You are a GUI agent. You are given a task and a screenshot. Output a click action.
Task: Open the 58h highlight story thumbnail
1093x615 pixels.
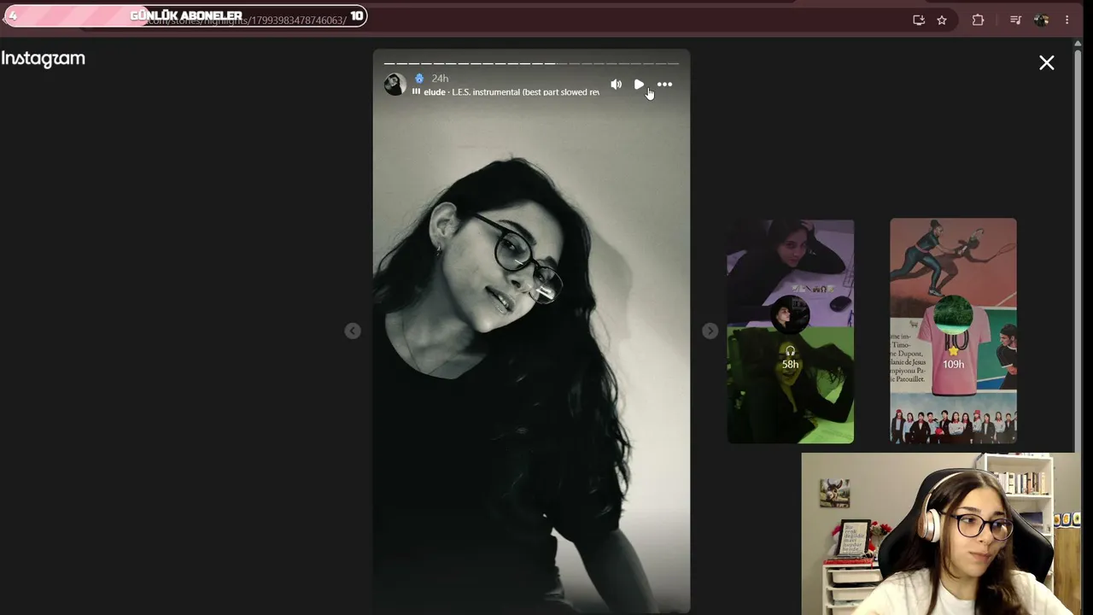790,331
